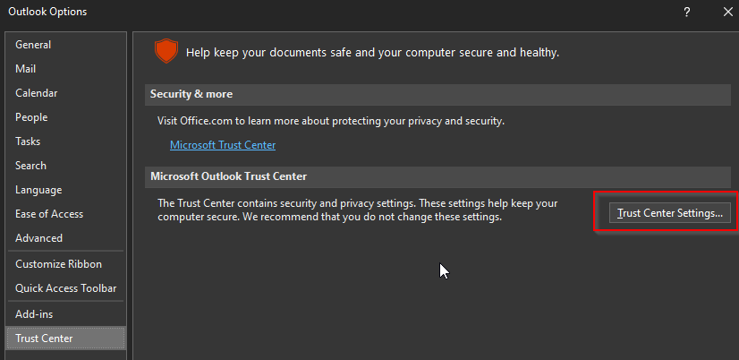Open the General options category
Viewport: 739px width, 360px height.
point(33,45)
